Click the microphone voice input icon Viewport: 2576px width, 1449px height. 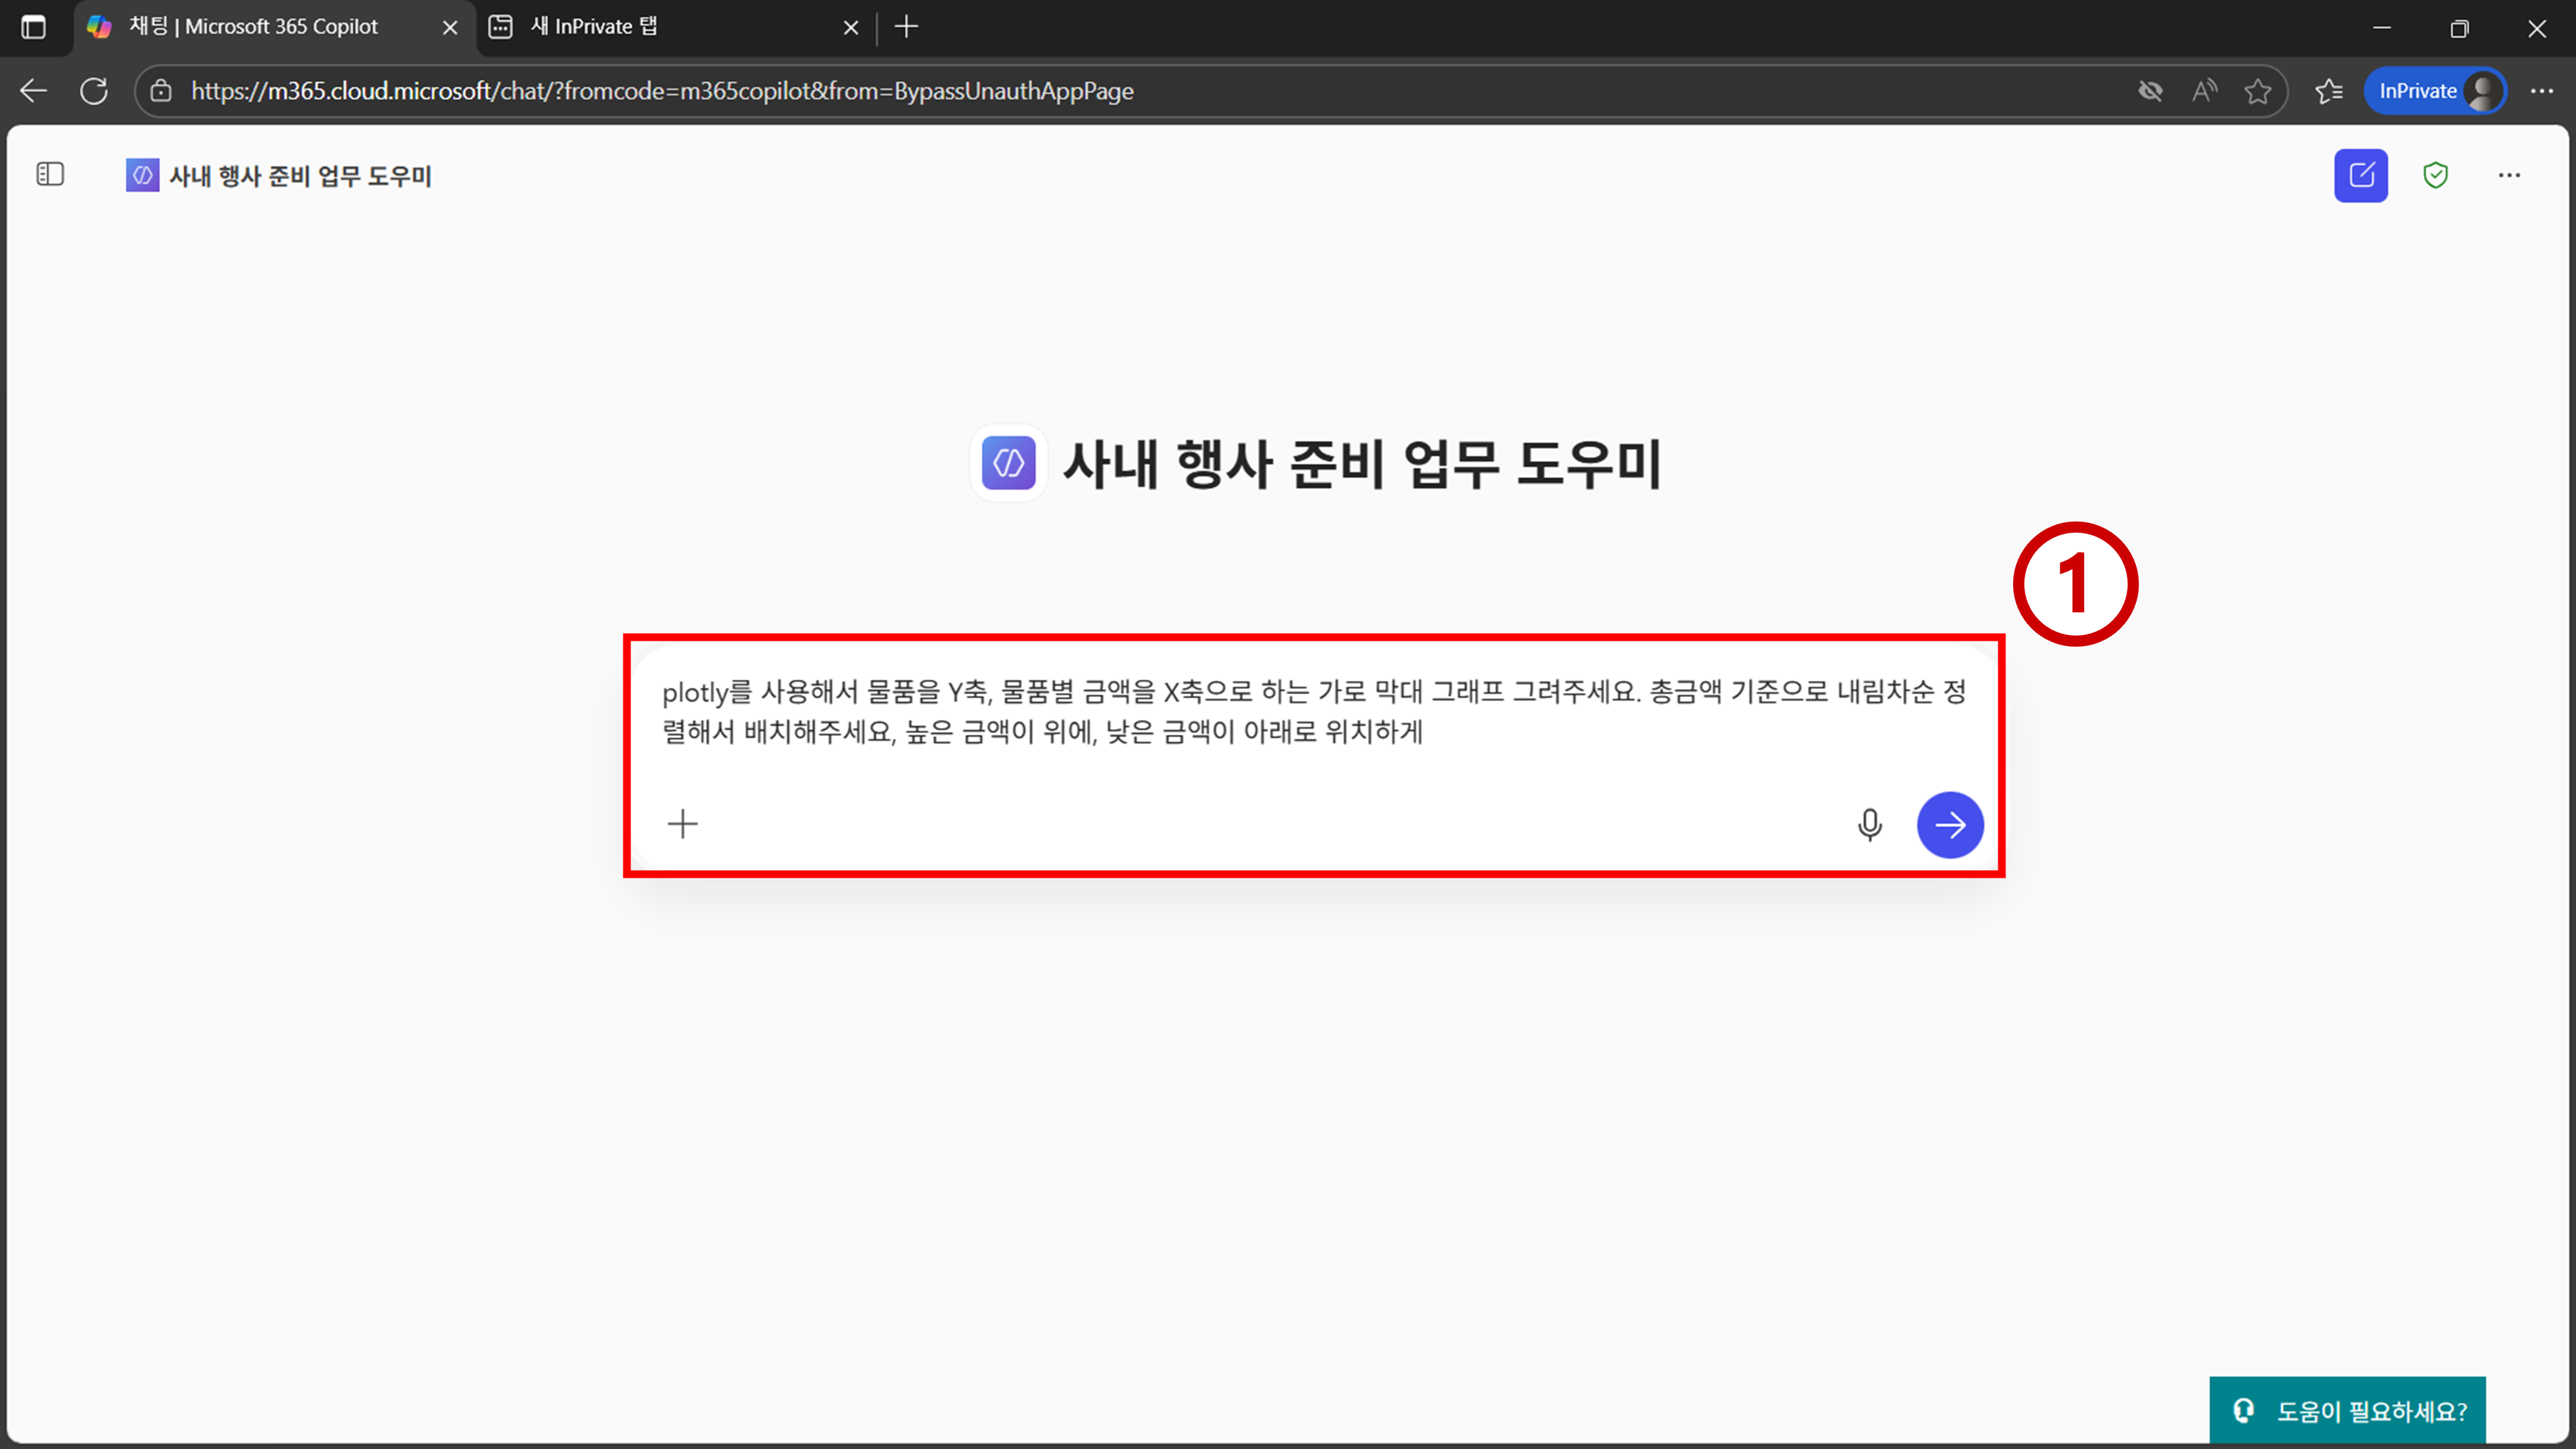[1869, 825]
